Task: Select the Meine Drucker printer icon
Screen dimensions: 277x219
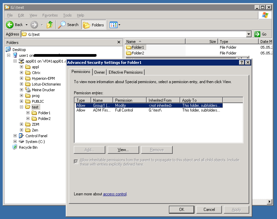Action: tap(28, 90)
